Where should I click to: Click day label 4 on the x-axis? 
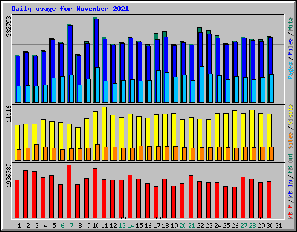click(x=45, y=226)
